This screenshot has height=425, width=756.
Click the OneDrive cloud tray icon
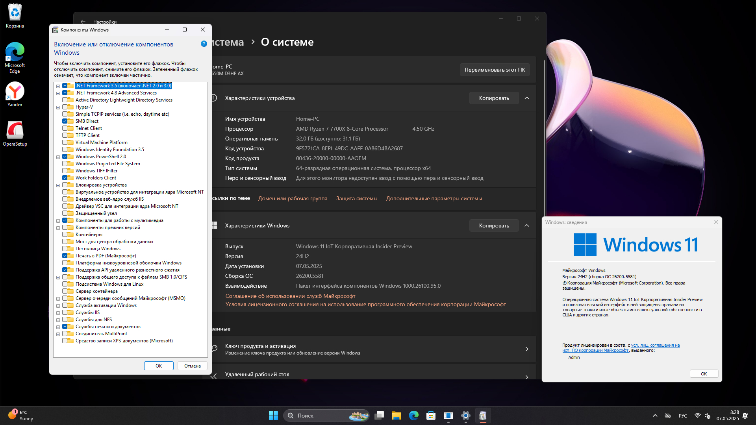pos(668,416)
